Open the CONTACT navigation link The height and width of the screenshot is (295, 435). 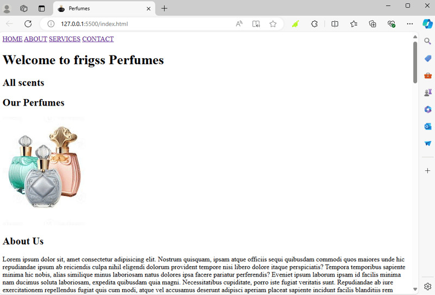tap(98, 39)
